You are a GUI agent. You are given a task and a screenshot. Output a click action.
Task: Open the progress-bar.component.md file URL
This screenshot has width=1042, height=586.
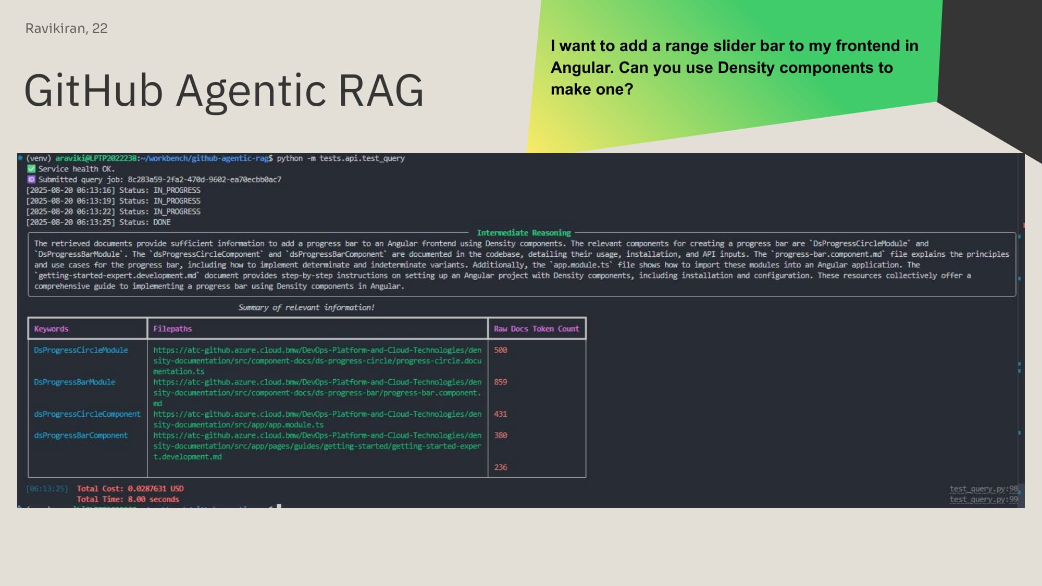coord(317,392)
